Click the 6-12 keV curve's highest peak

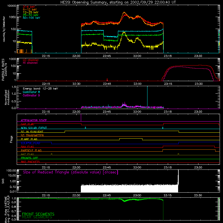124,12
